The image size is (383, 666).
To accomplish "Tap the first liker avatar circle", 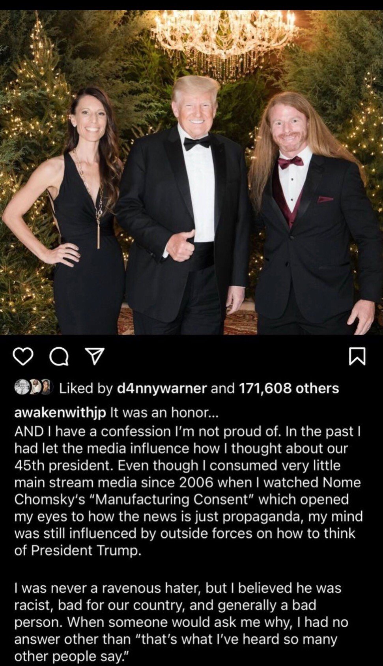I will point(22,387).
